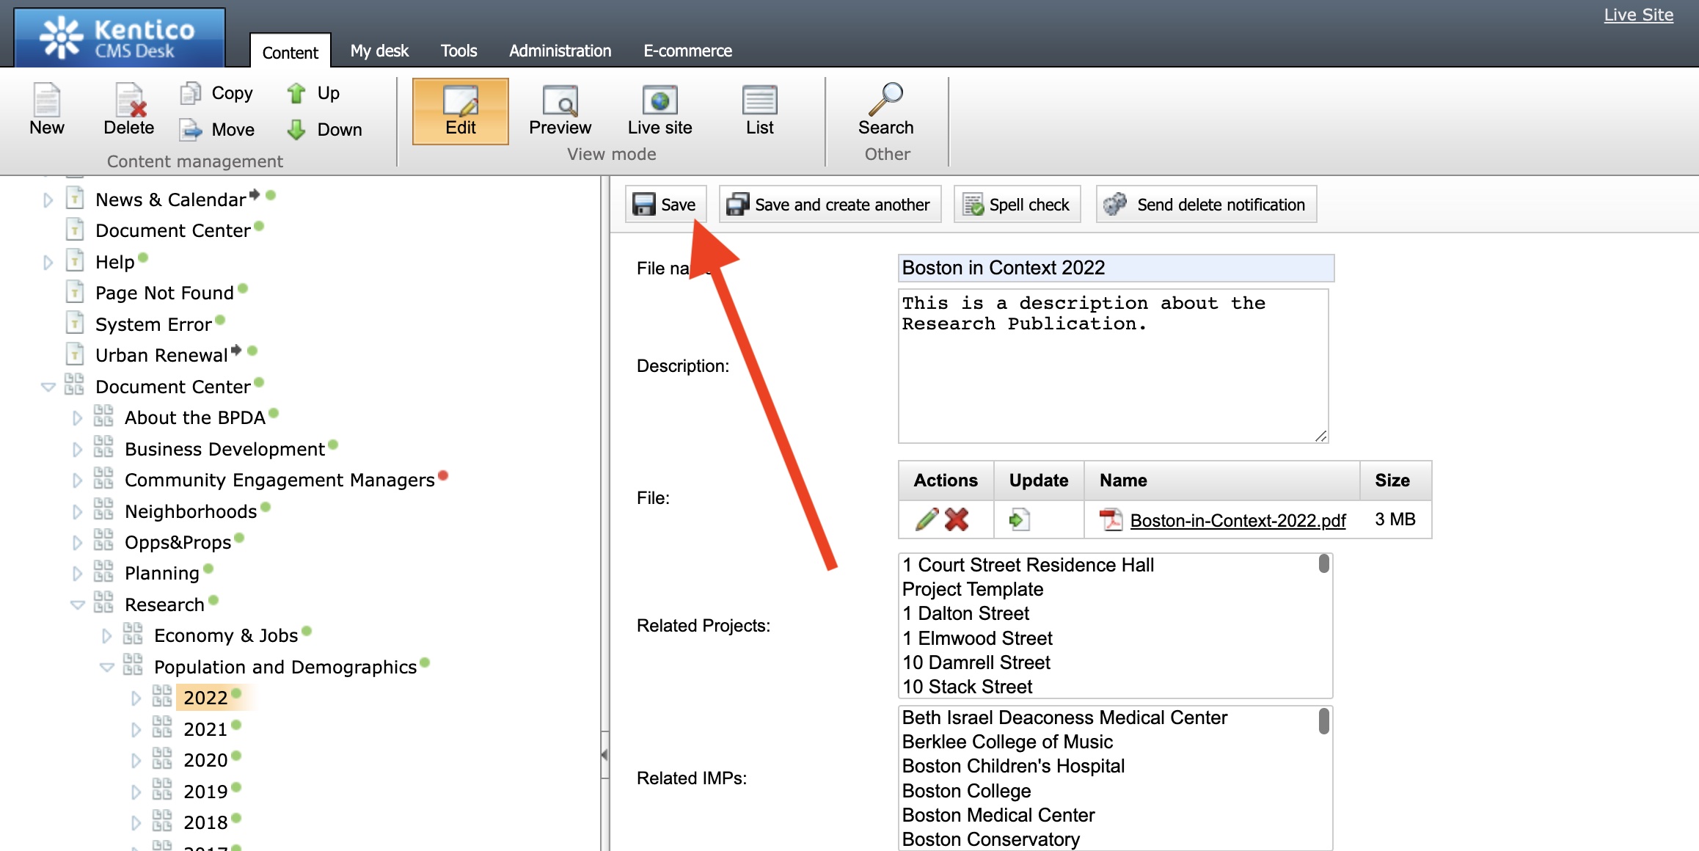
Task: Click into the File name field
Action: tap(1115, 268)
